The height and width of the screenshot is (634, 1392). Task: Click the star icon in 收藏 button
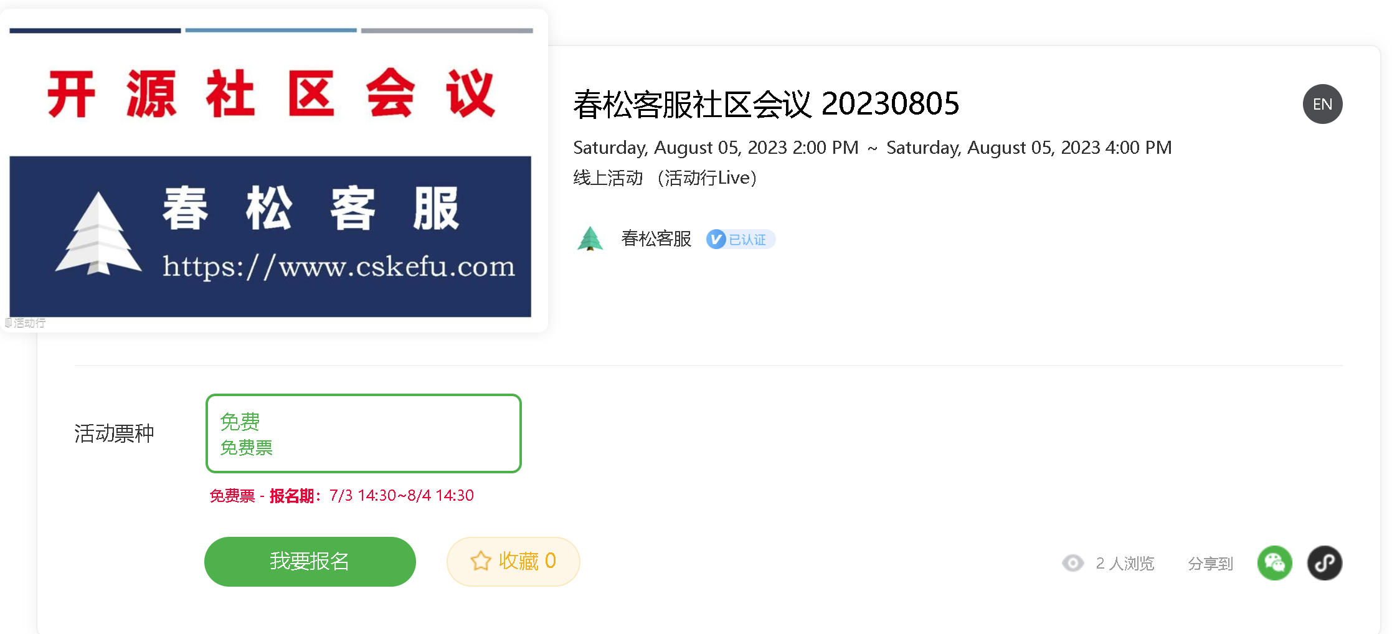tap(481, 561)
